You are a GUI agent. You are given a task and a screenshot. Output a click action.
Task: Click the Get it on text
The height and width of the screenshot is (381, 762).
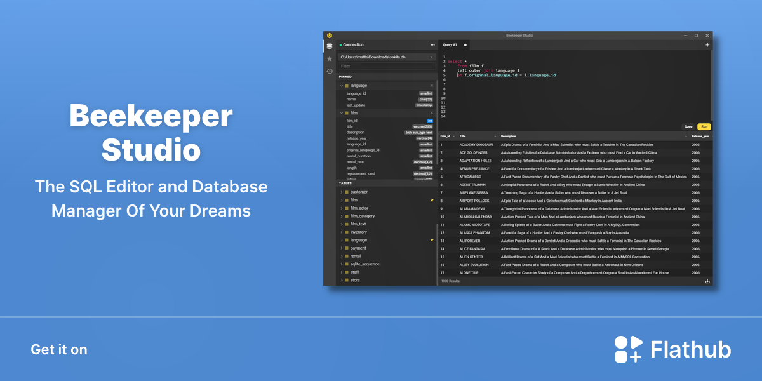pyautogui.click(x=59, y=349)
